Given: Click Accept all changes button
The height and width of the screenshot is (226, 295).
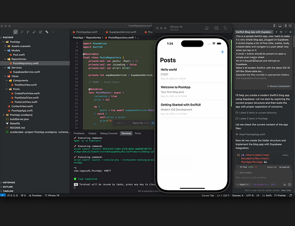Looking at the screenshot, I should pyautogui.click(x=284, y=167).
